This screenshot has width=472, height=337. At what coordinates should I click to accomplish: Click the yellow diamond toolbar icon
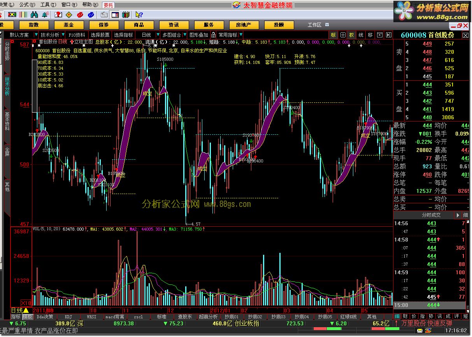pyautogui.click(x=69, y=14)
